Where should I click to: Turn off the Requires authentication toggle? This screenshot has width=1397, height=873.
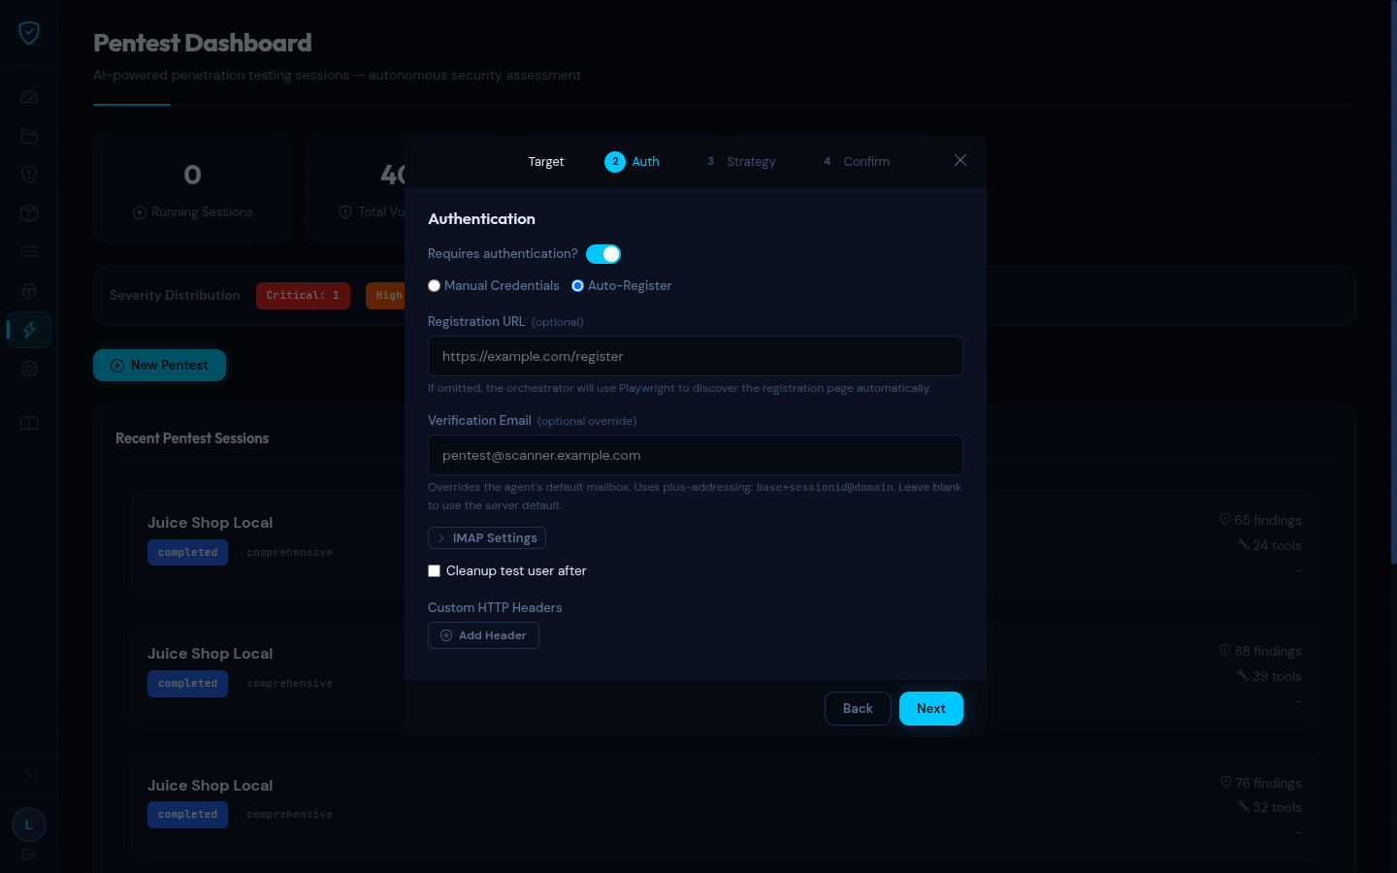pos(603,253)
